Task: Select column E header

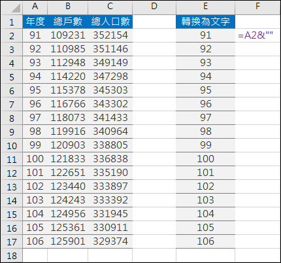Action: 205,7
